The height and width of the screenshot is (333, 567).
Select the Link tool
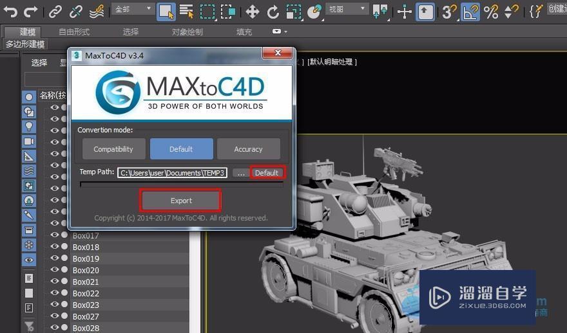point(55,12)
